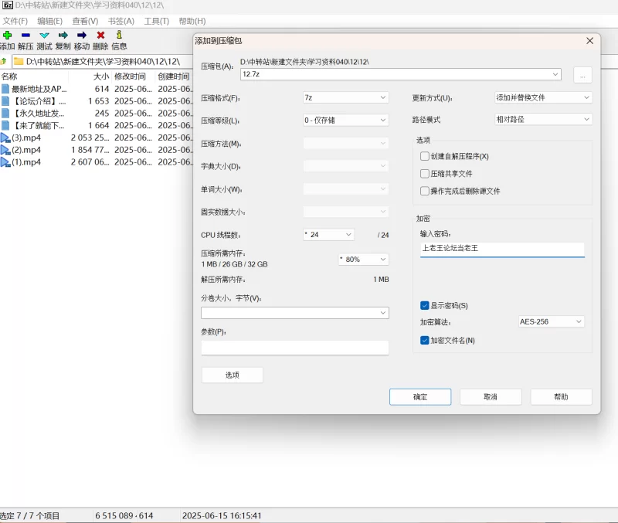Viewport: 618px width, 523px height.
Task: Select the (1).mp4 file icon
Action: (x=5, y=162)
